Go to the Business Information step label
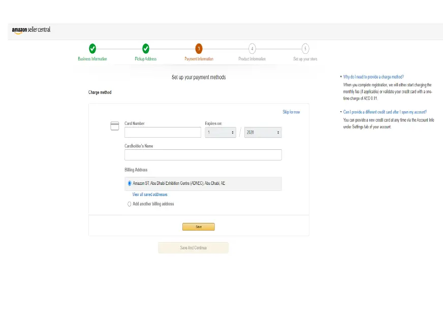The height and width of the screenshot is (323, 443). point(92,59)
